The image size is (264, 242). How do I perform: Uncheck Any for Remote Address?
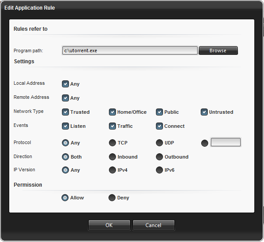click(x=65, y=98)
